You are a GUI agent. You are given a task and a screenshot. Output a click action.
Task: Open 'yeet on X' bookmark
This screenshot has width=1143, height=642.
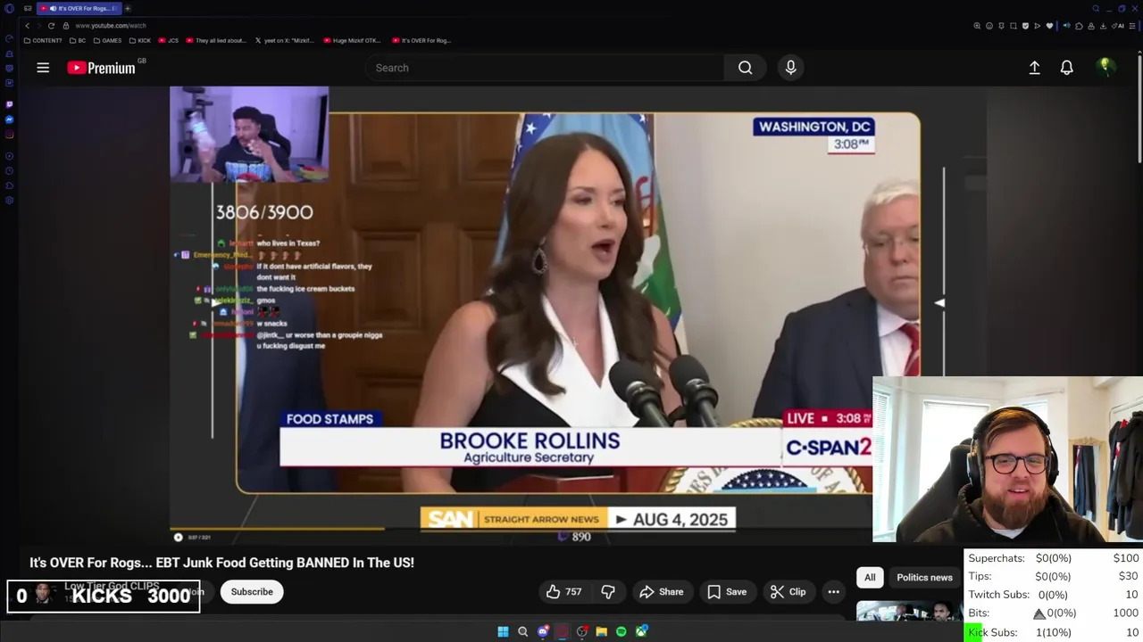(x=285, y=40)
